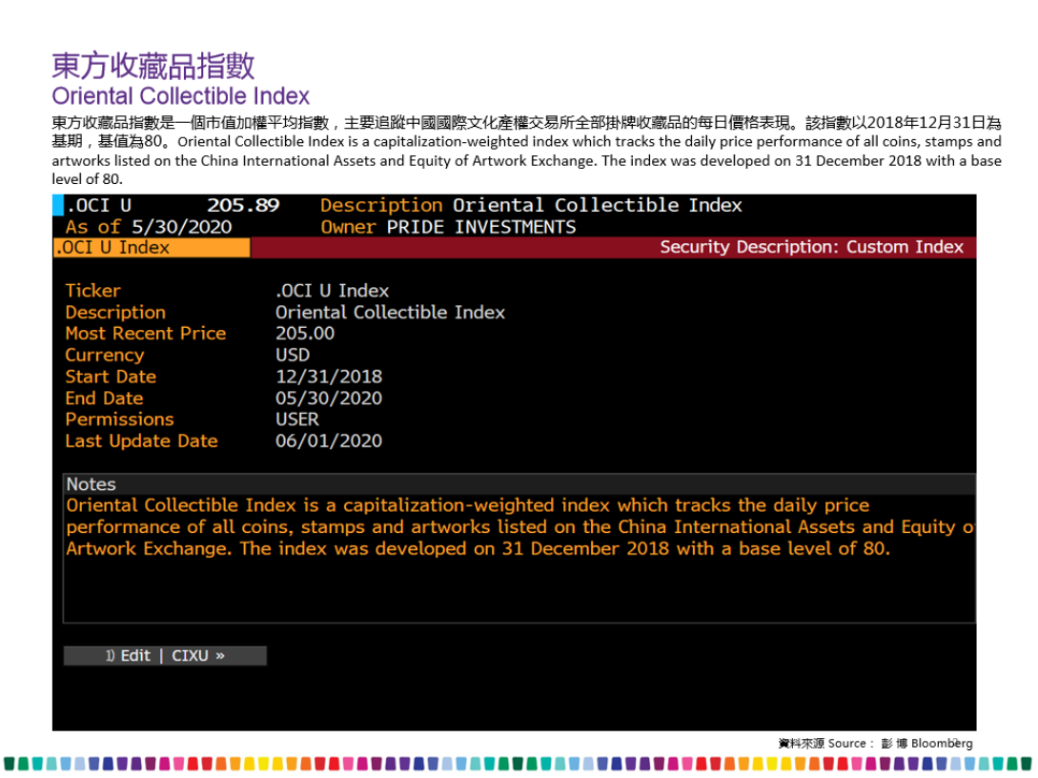Viewport: 1038px width, 778px height.
Task: Click the As of 5/30/2020 date
Action: click(x=149, y=227)
